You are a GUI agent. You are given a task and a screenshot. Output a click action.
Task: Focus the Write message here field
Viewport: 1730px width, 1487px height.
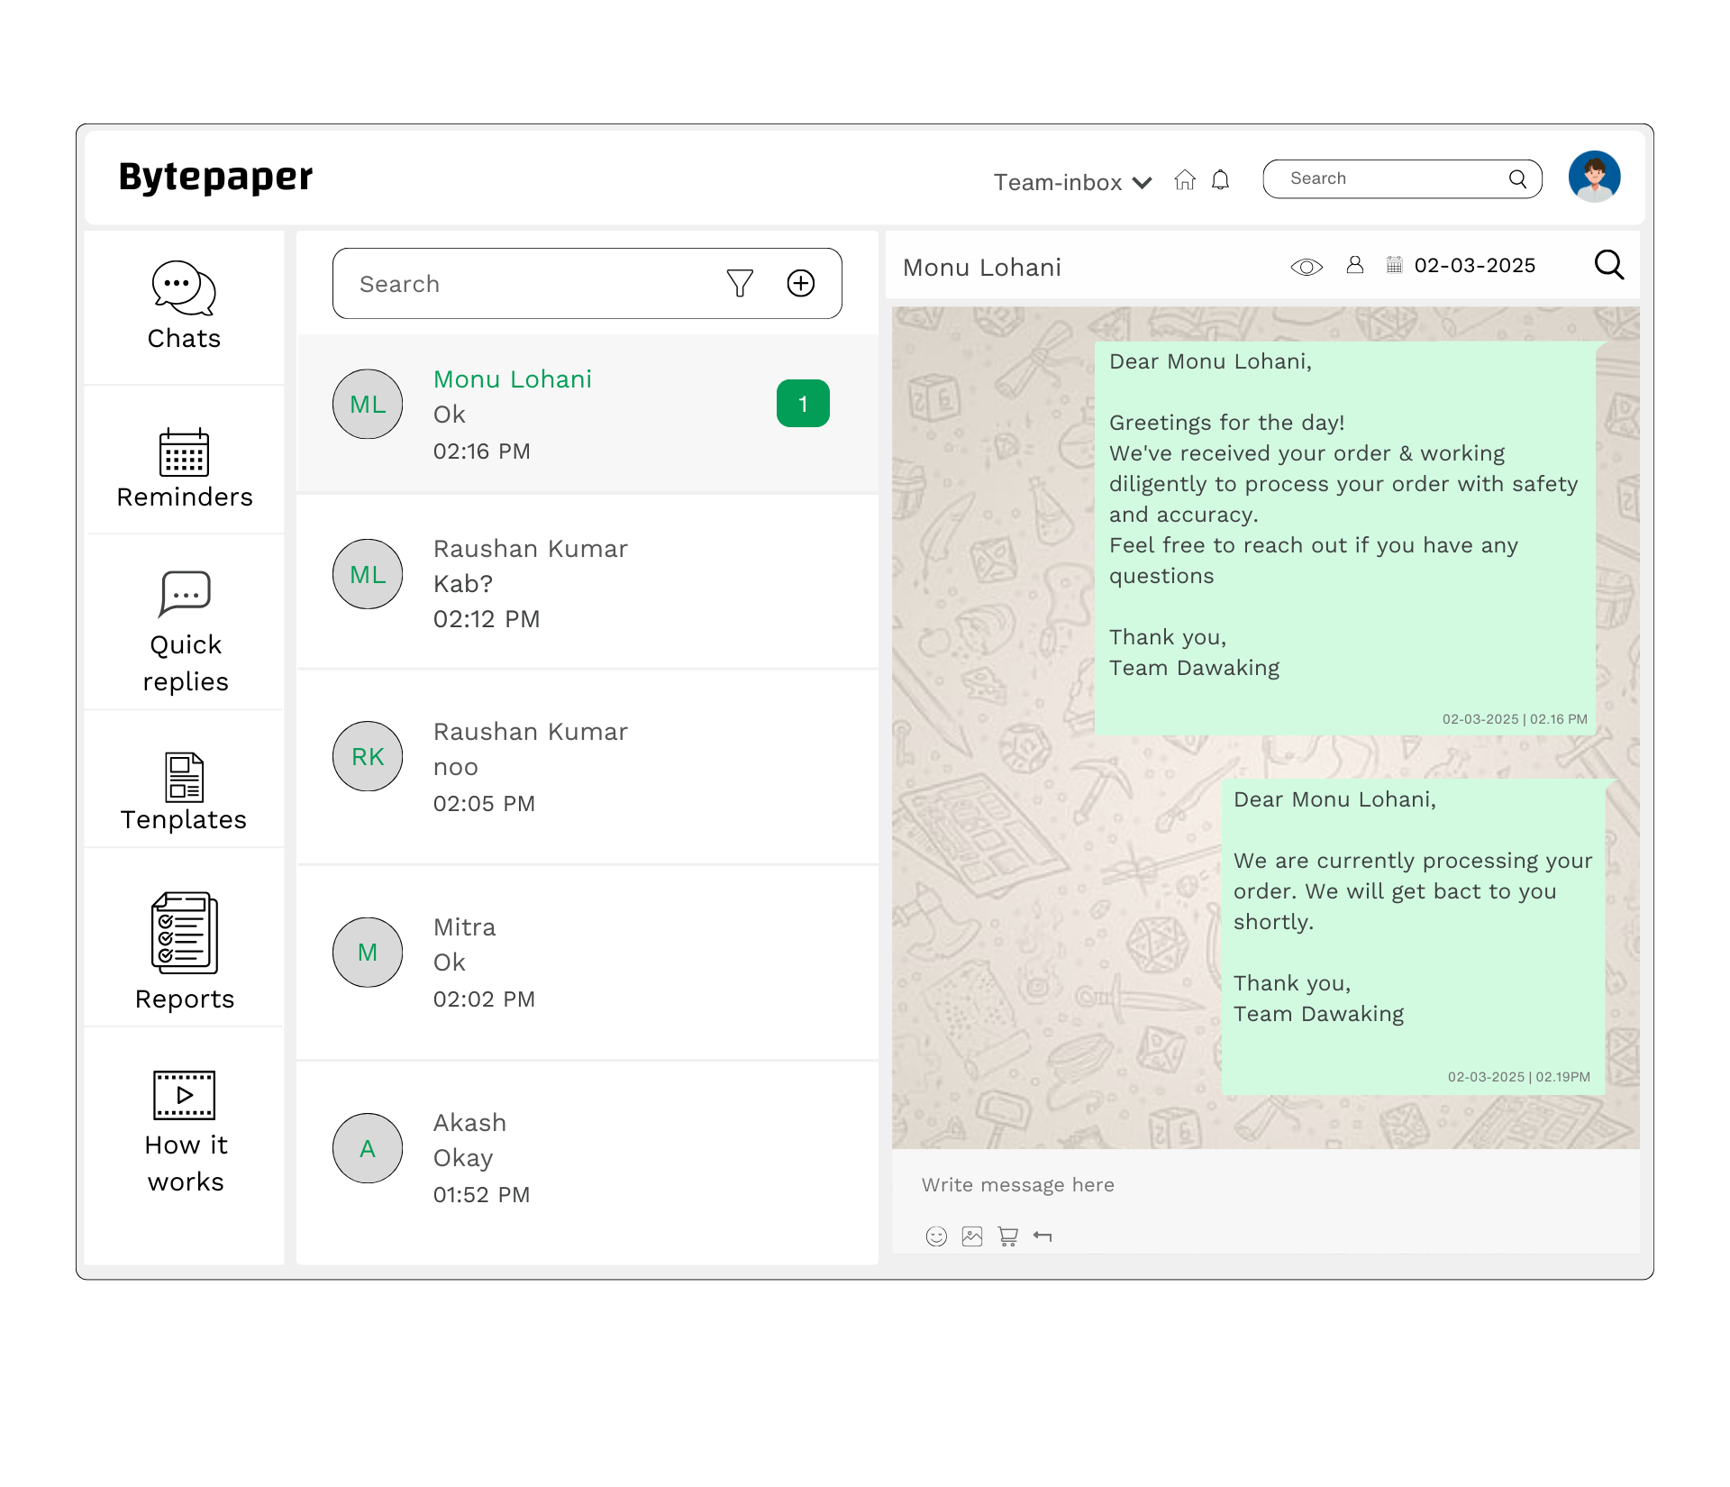point(1266,1184)
